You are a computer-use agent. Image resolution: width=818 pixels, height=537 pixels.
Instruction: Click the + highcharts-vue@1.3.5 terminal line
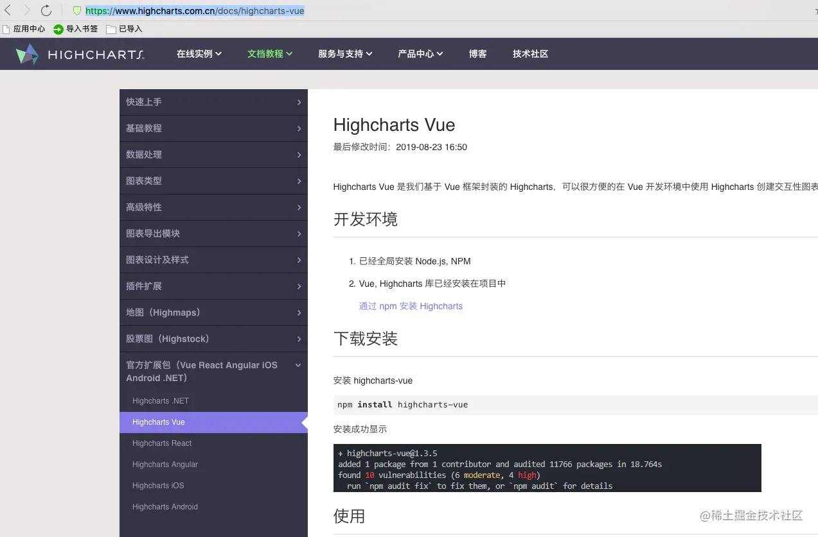(387, 453)
